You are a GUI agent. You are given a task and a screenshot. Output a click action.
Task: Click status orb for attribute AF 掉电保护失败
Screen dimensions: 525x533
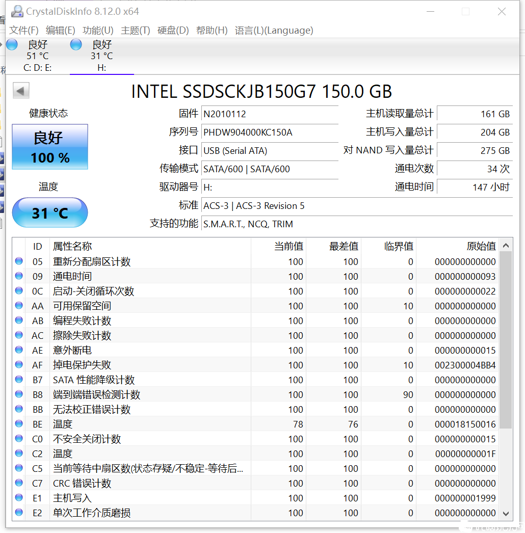coord(19,364)
